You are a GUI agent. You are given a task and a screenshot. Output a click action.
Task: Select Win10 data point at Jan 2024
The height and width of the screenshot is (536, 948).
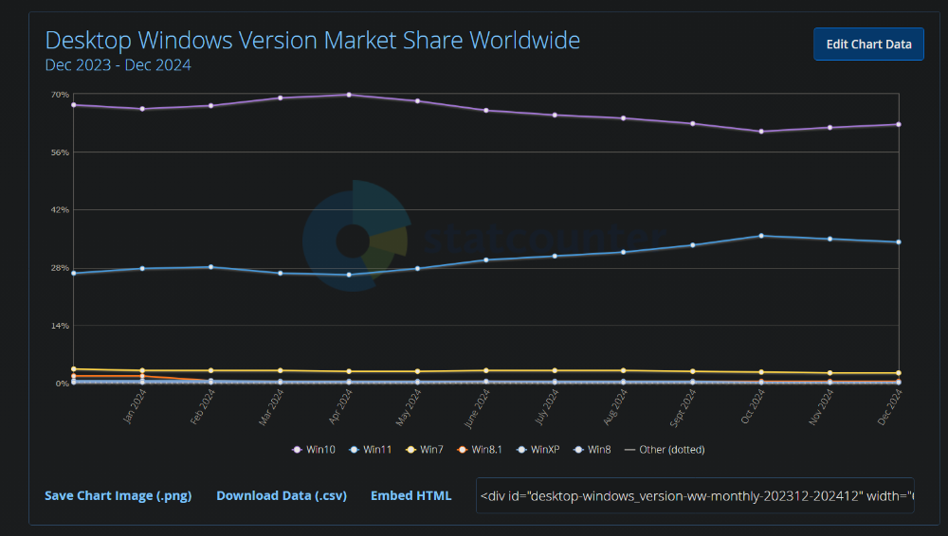[x=142, y=109]
